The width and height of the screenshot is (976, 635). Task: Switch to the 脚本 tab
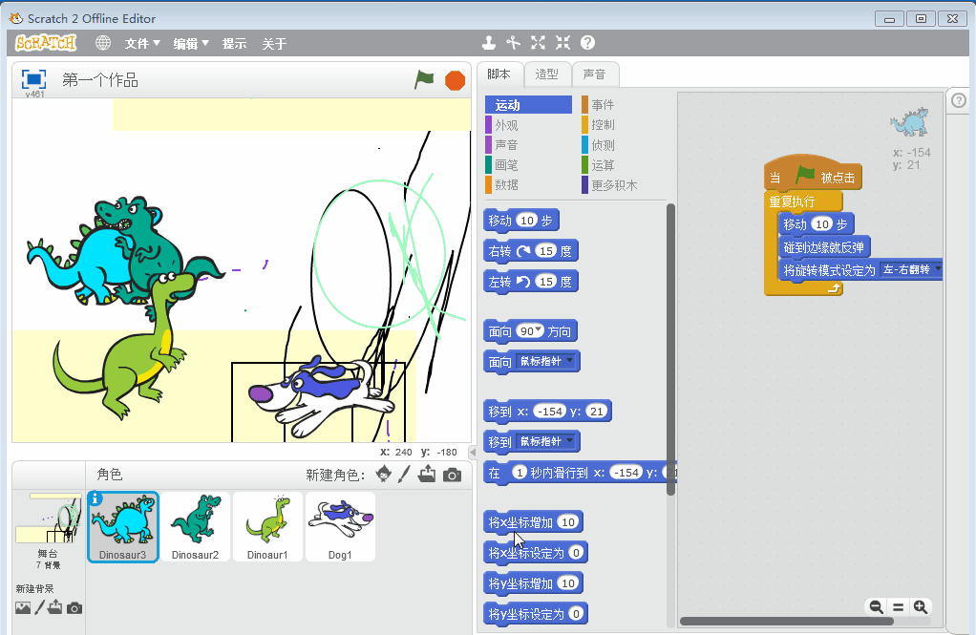pyautogui.click(x=499, y=74)
